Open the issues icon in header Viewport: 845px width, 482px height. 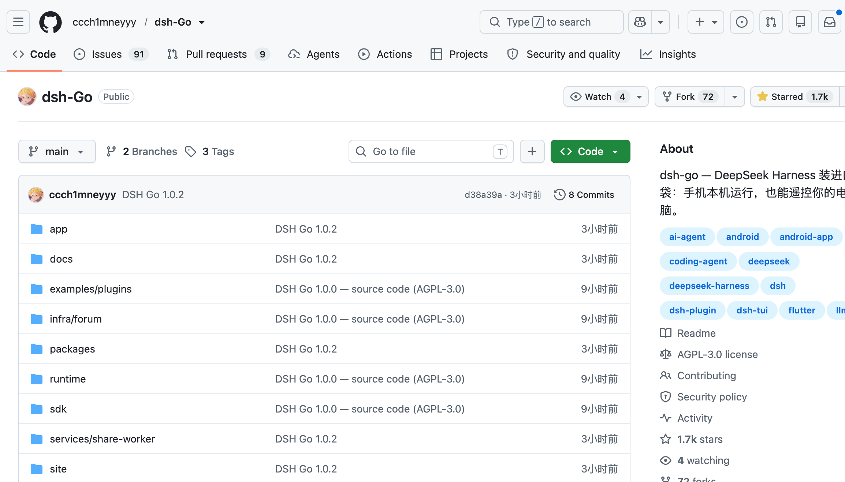pyautogui.click(x=742, y=22)
